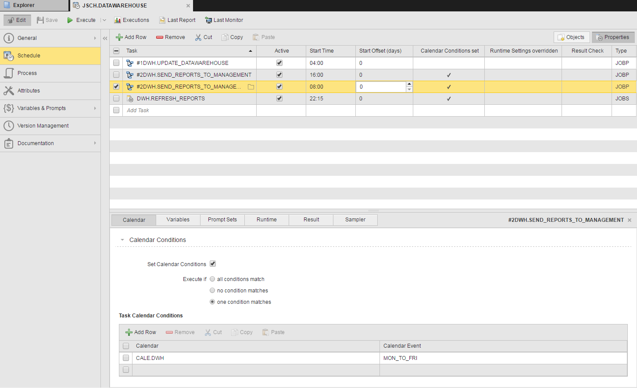Image resolution: width=637 pixels, height=388 pixels.
Task: Close the JSCH.DATAWAREHOUSE tab
Action: coord(188,6)
